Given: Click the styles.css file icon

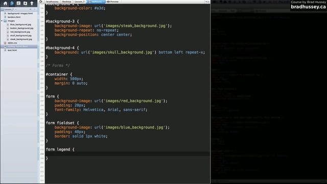Looking at the screenshot, I should [x=5, y=43].
